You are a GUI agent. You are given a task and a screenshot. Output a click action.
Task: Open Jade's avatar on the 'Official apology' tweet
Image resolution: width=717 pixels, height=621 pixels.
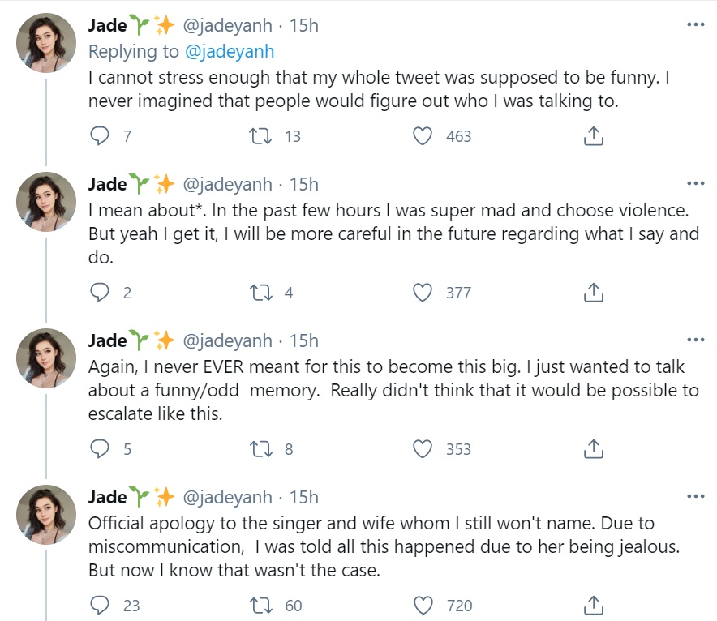[x=46, y=515]
